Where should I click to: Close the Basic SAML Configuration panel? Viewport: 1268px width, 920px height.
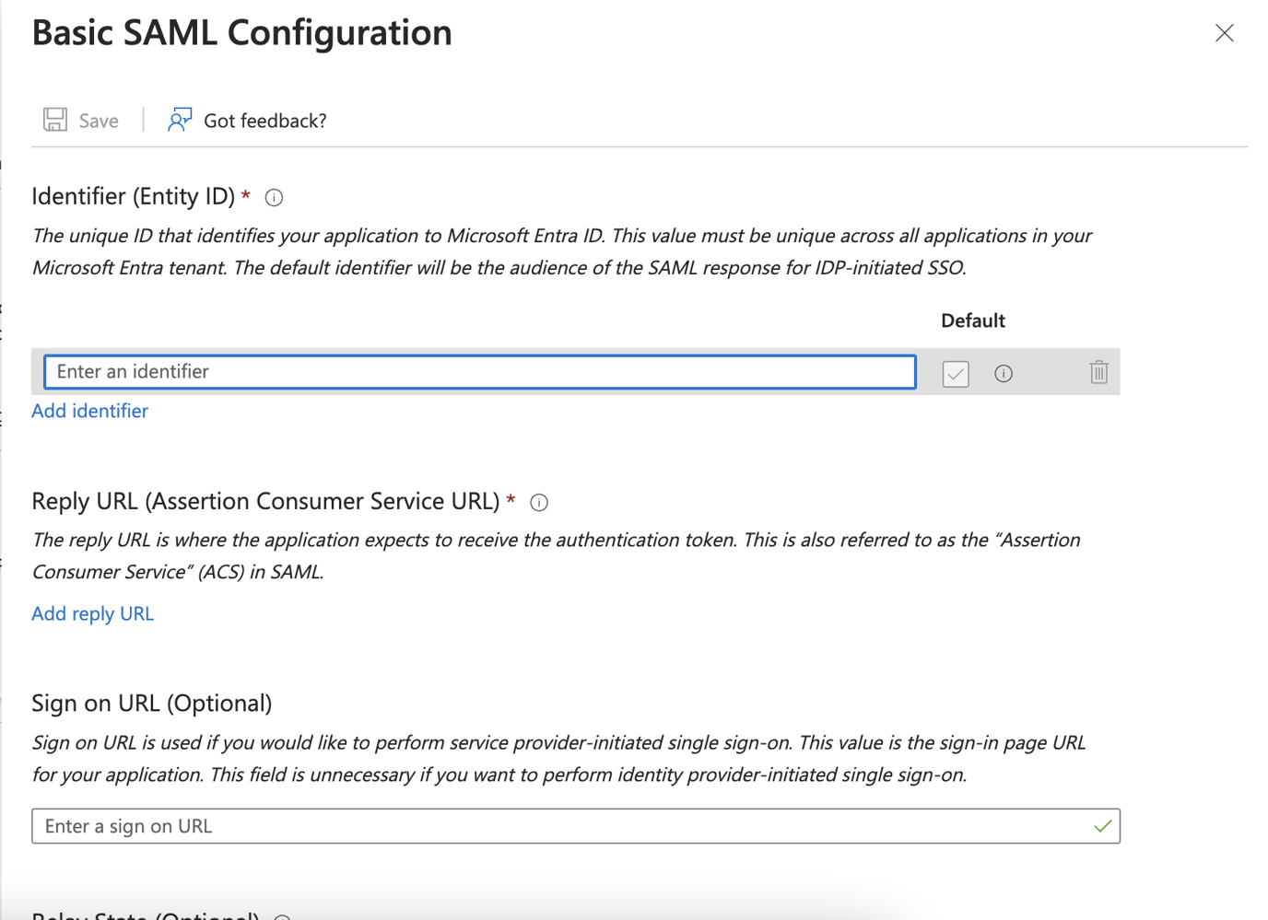[1224, 33]
